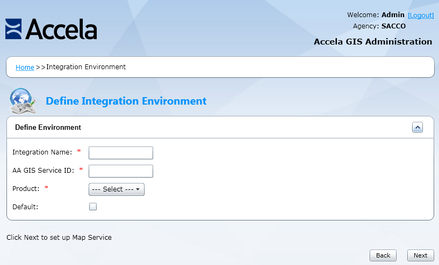Viewport: 439px width, 265px height.
Task: Enable the Default checkbox
Action: tap(93, 207)
